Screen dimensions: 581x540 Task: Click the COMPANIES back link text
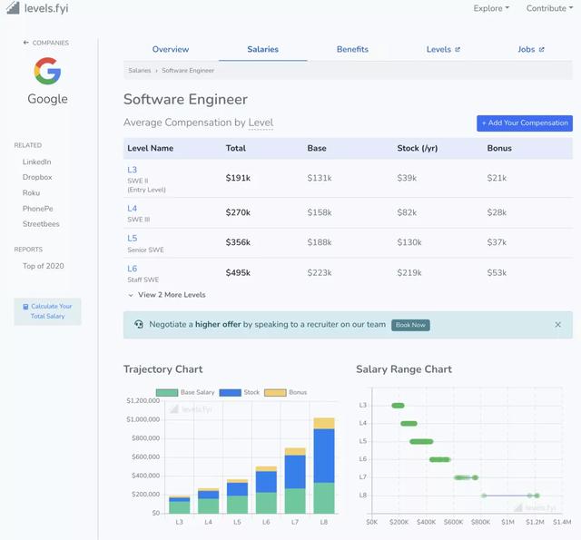(x=51, y=43)
